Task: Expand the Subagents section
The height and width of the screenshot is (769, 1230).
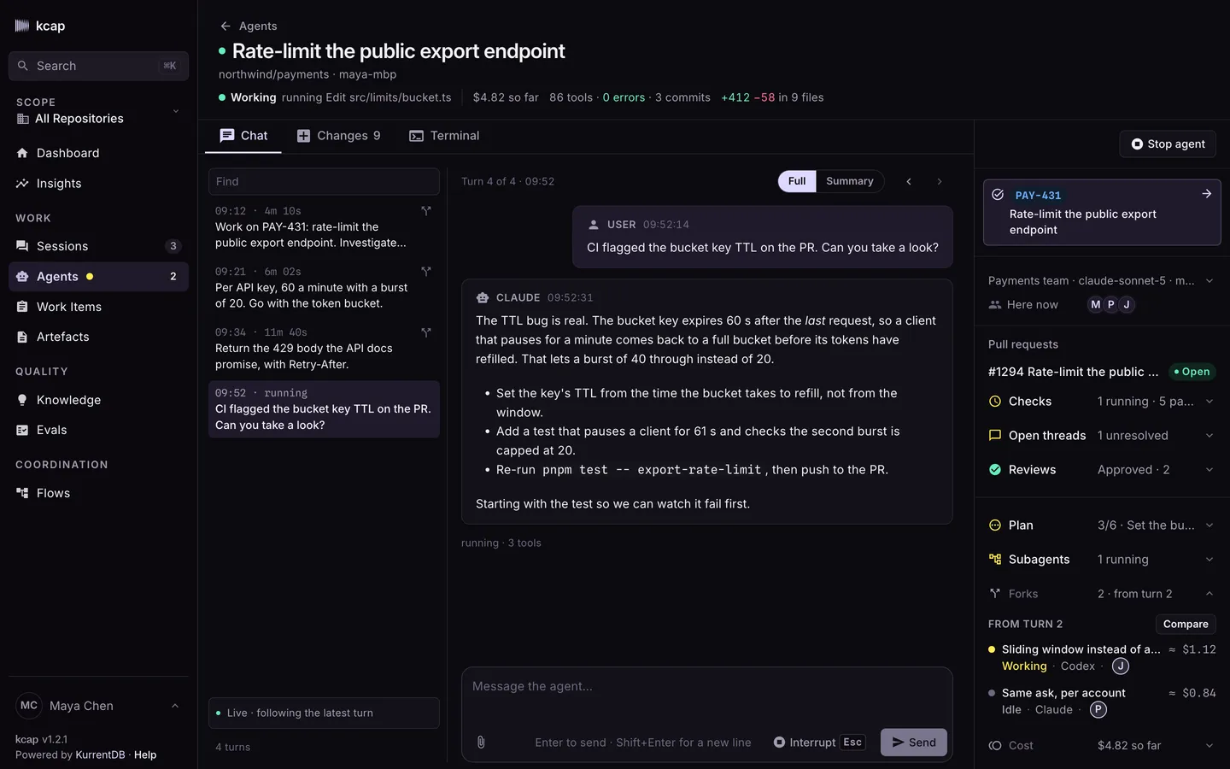Action: pos(1102,560)
